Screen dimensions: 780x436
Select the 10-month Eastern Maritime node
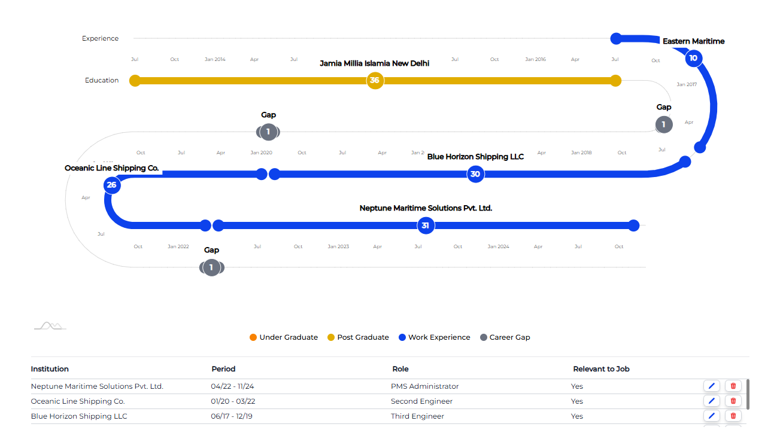click(x=693, y=59)
